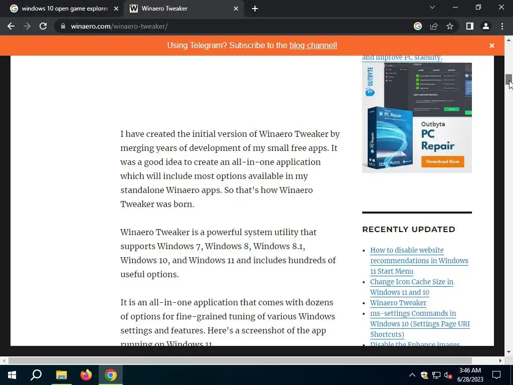Bookmark this page with the star icon

click(x=450, y=26)
